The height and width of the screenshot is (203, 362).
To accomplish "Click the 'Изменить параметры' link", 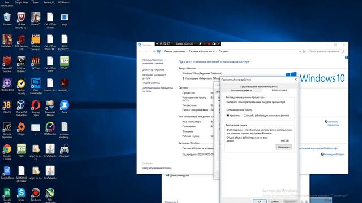I will point(333,123).
